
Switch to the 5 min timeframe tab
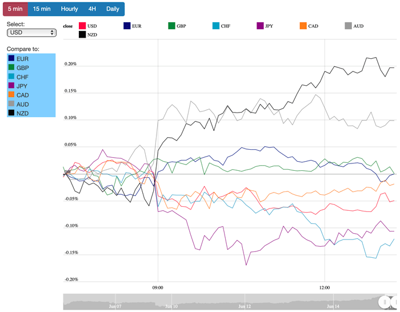pos(14,9)
